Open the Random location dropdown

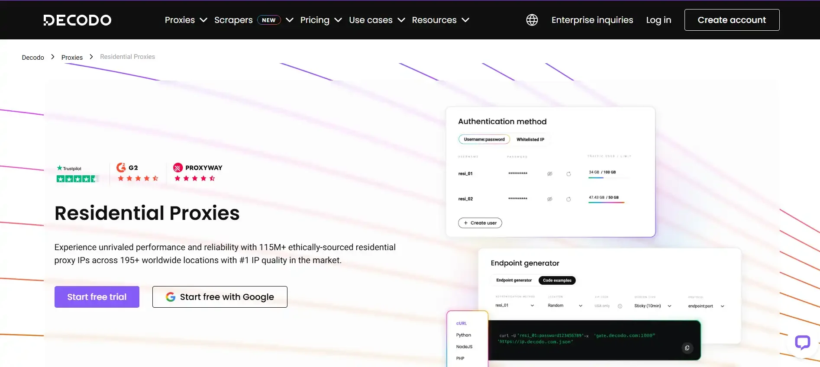pyautogui.click(x=565, y=306)
